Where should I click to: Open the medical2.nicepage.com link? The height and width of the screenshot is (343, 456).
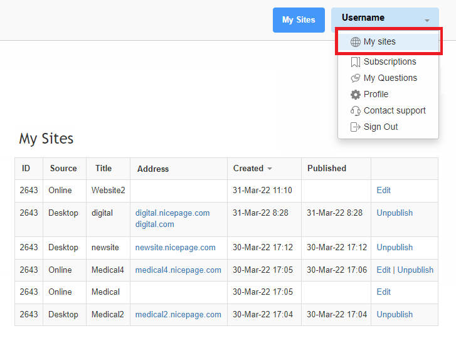(x=178, y=315)
